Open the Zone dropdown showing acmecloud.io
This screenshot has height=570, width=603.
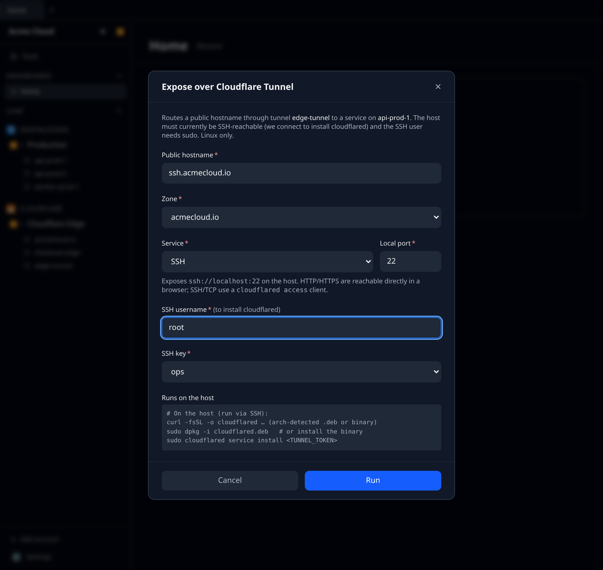301,217
